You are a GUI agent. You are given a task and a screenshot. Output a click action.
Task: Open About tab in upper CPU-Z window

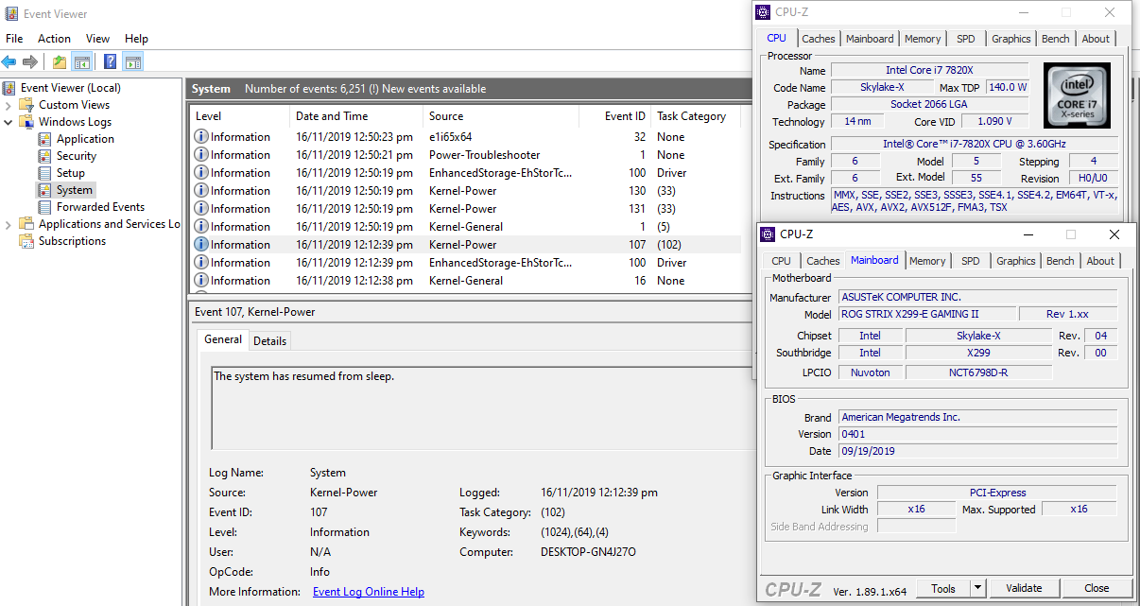(x=1096, y=39)
